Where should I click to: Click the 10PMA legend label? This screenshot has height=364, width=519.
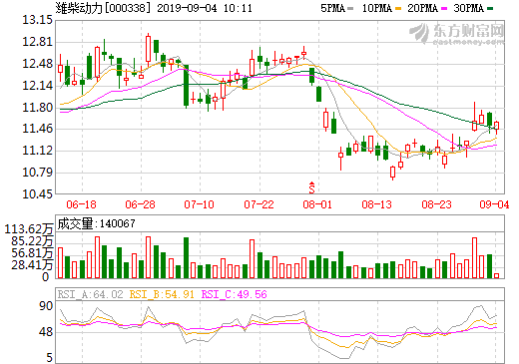click(376, 8)
